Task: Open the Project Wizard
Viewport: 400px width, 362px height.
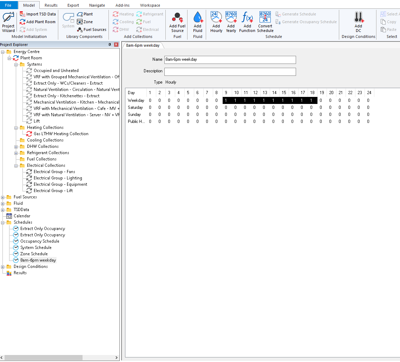Action: coord(8,22)
